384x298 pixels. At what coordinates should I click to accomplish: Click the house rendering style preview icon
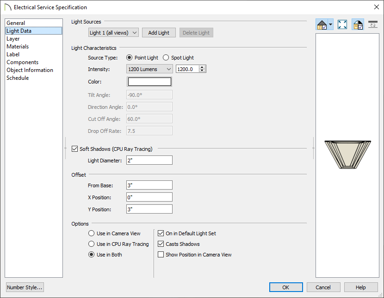[x=322, y=24]
